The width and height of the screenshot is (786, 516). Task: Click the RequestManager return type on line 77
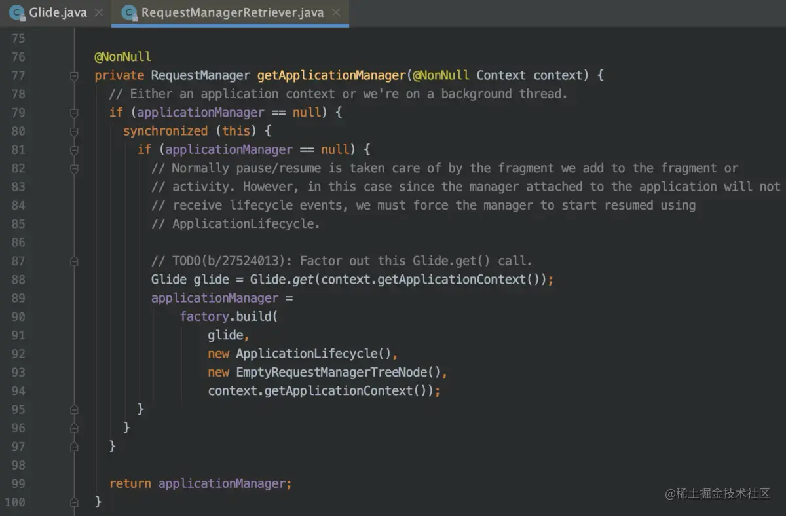[x=200, y=75]
